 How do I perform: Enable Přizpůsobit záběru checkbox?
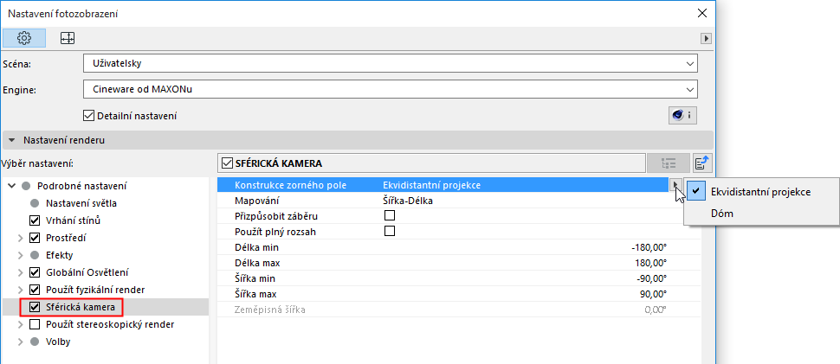click(389, 215)
